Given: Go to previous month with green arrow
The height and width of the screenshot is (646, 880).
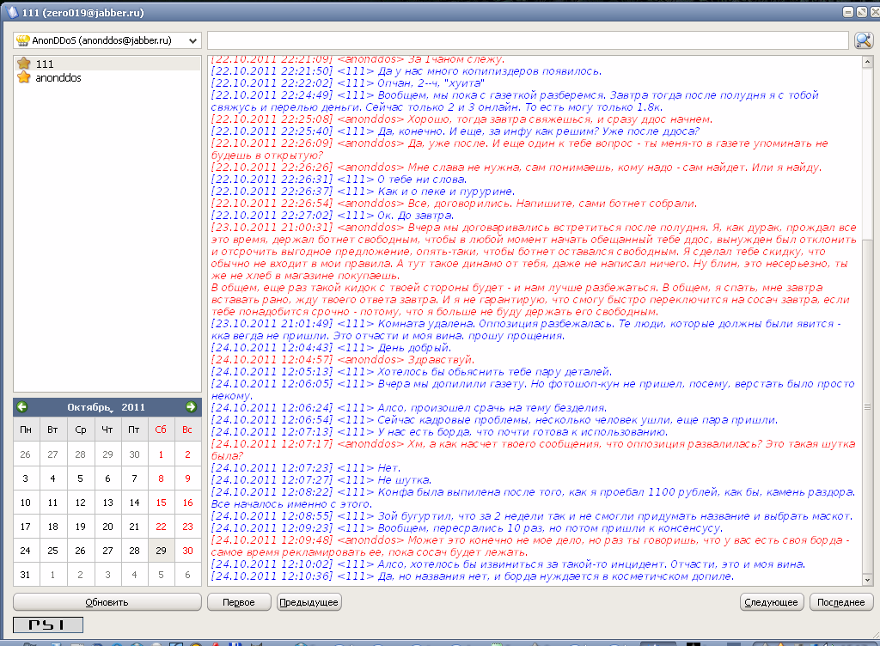Looking at the screenshot, I should [x=22, y=407].
